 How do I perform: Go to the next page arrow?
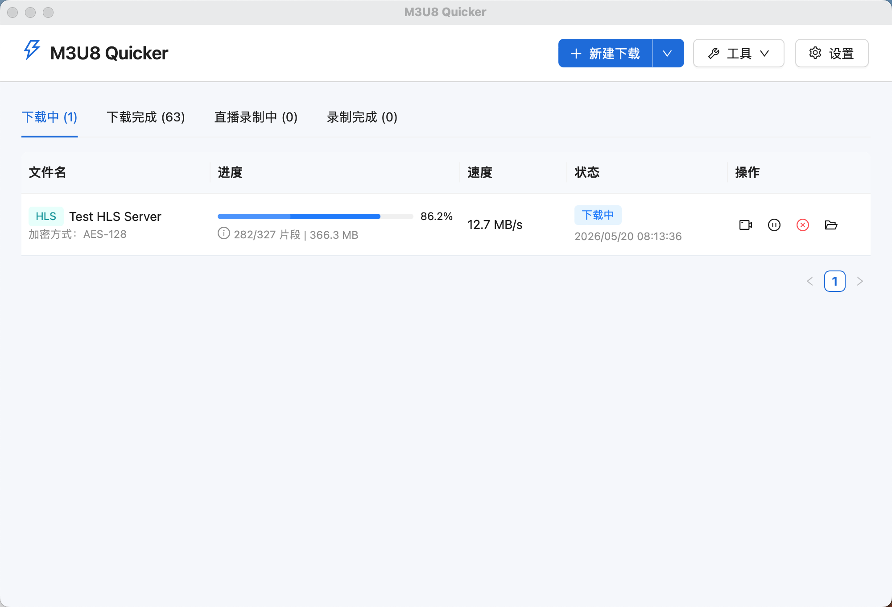pos(860,281)
